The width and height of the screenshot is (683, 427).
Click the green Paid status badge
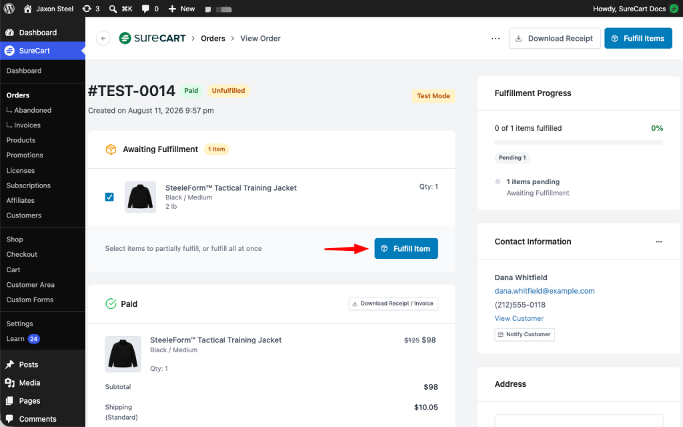click(191, 91)
